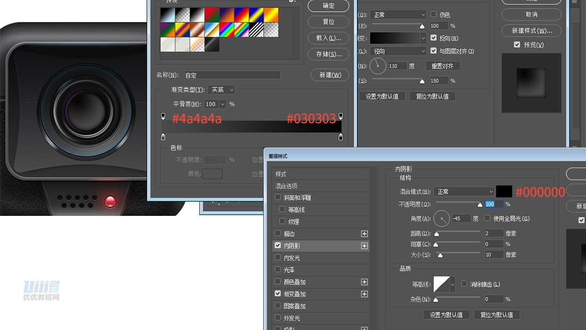
Task: Click the plus icon beside 描边
Action: 364,234
